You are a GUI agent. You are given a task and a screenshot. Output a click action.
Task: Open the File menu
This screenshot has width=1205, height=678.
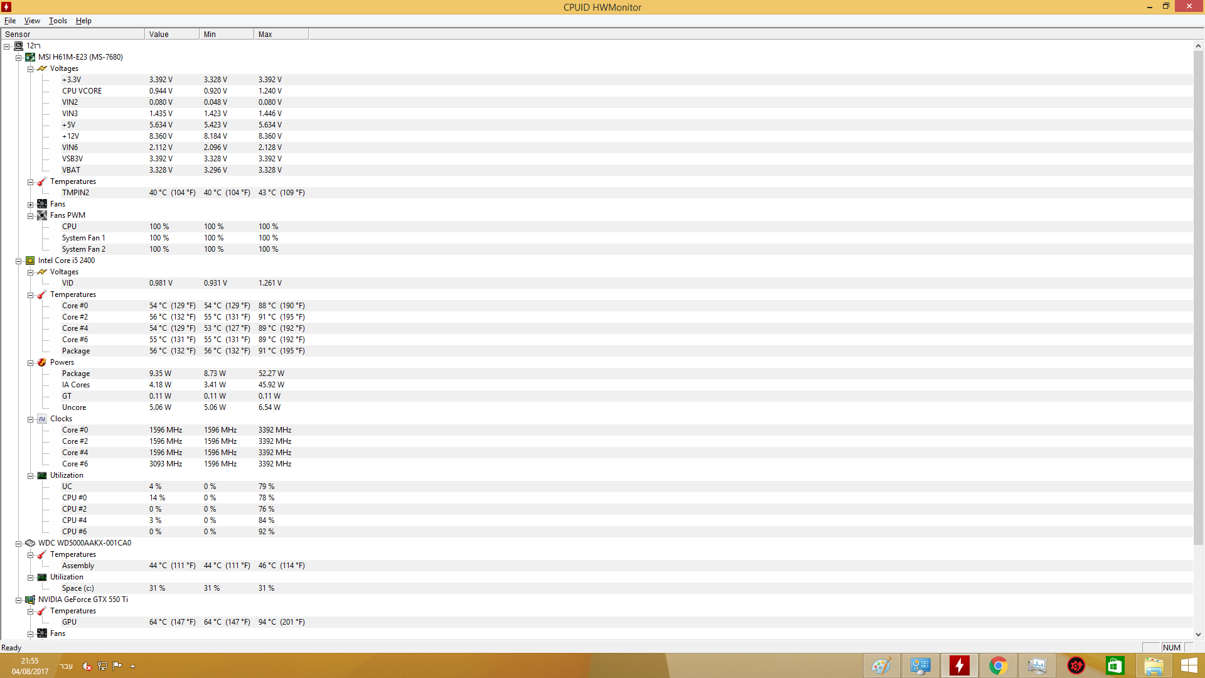10,21
